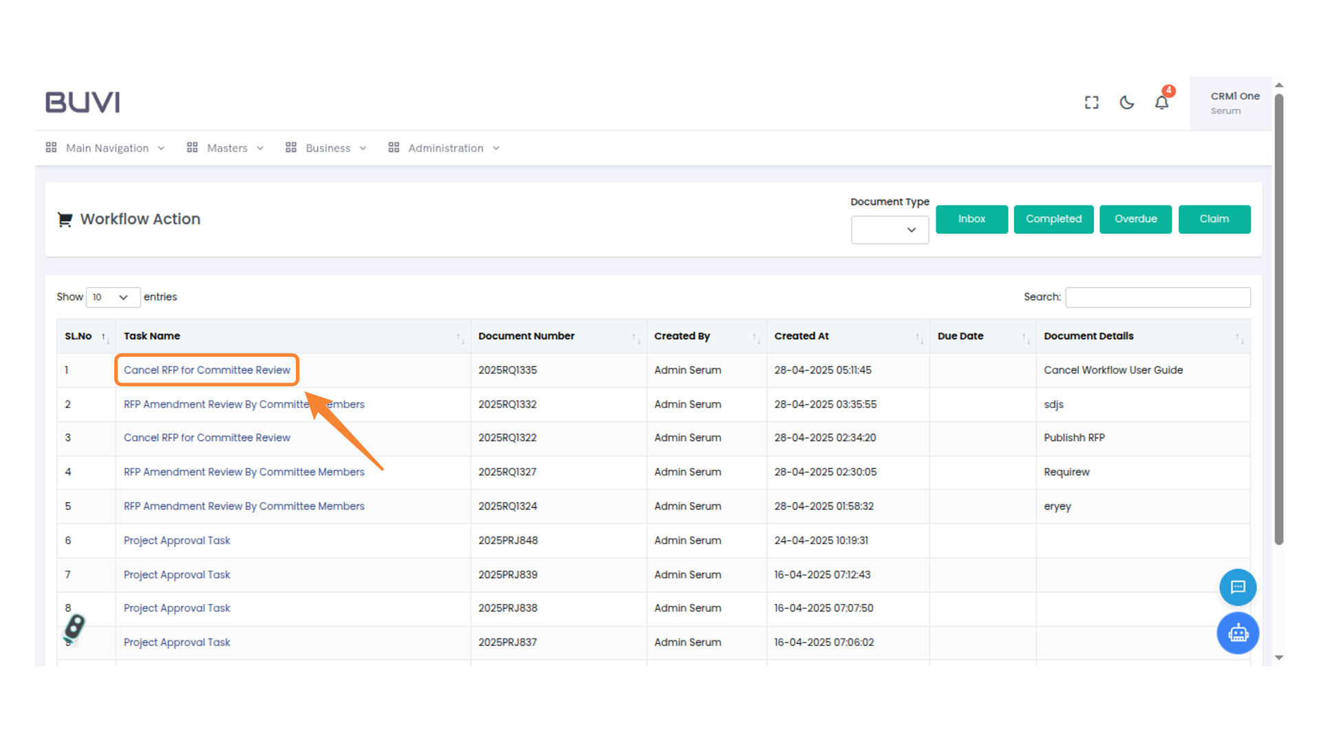
Task: Open first Cancel RFP for Committee Review link
Action: click(206, 370)
